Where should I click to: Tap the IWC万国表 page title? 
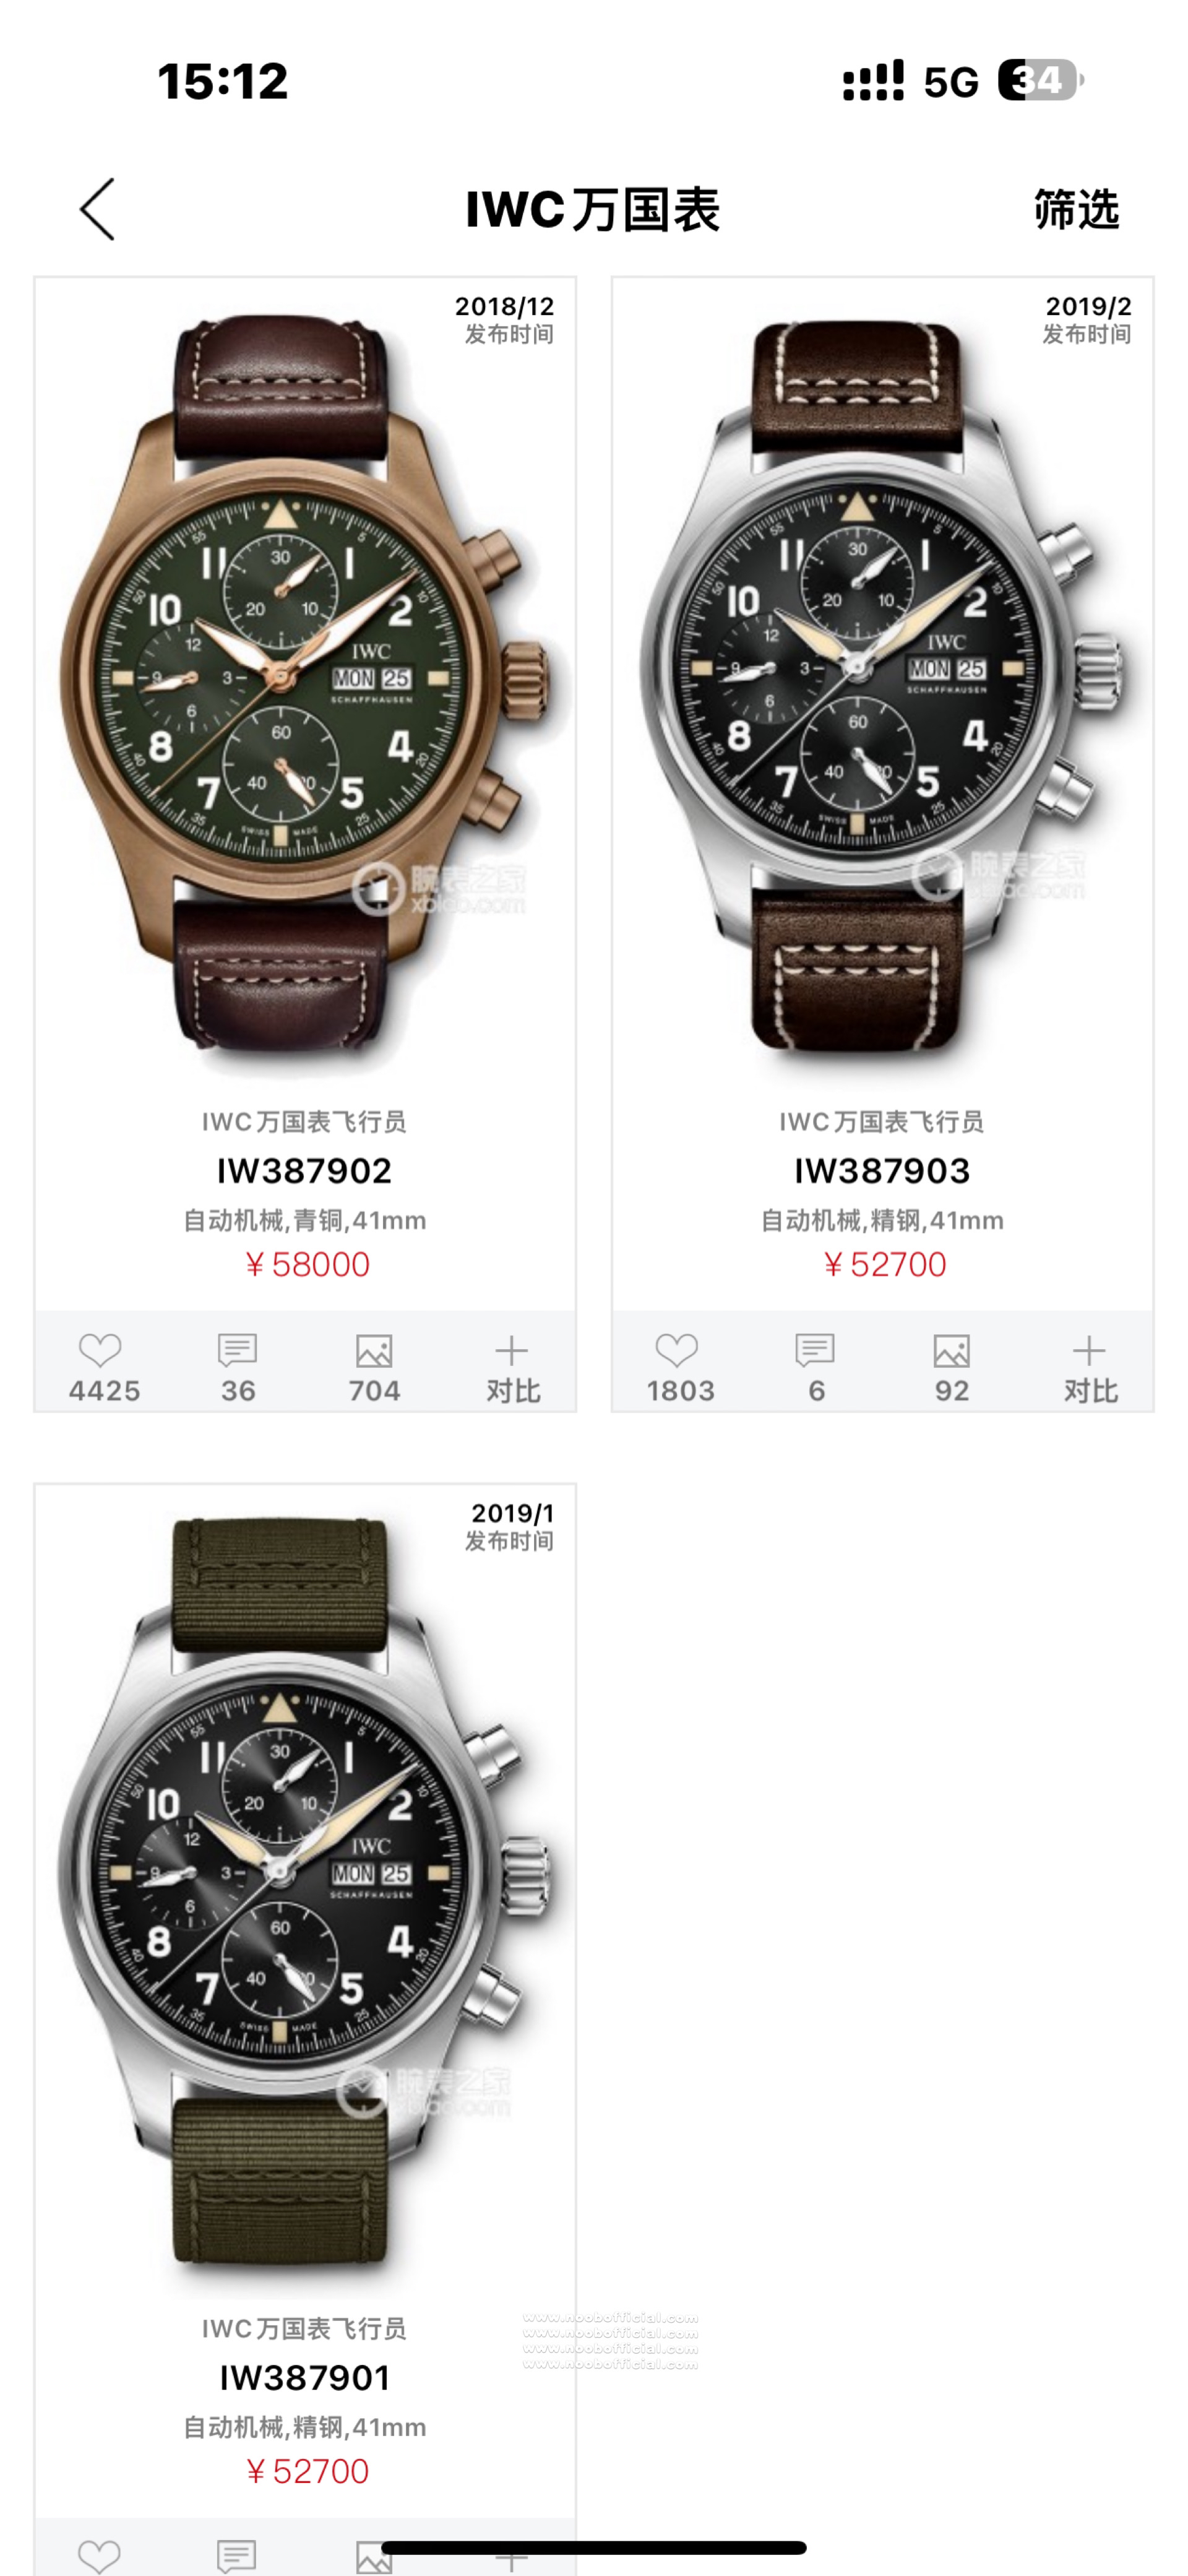tap(593, 210)
